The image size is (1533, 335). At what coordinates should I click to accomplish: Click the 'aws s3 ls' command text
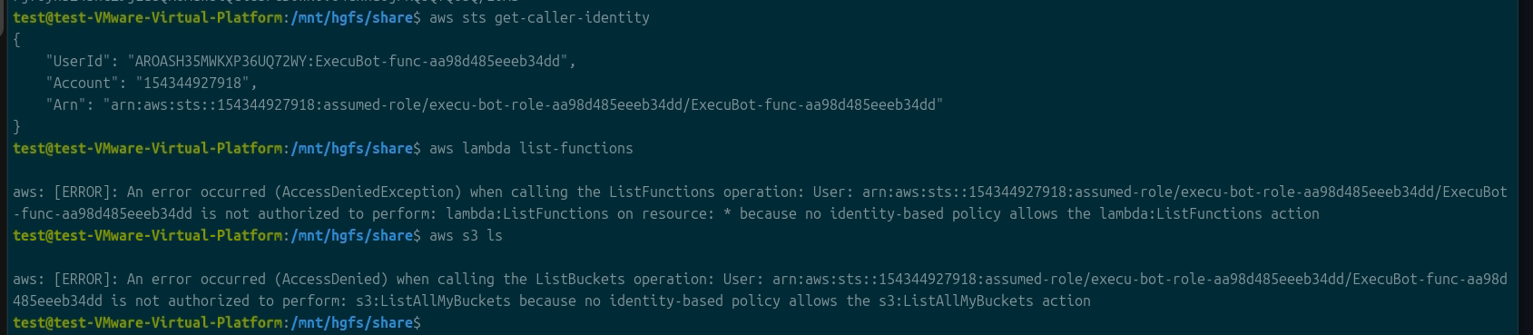(466, 235)
